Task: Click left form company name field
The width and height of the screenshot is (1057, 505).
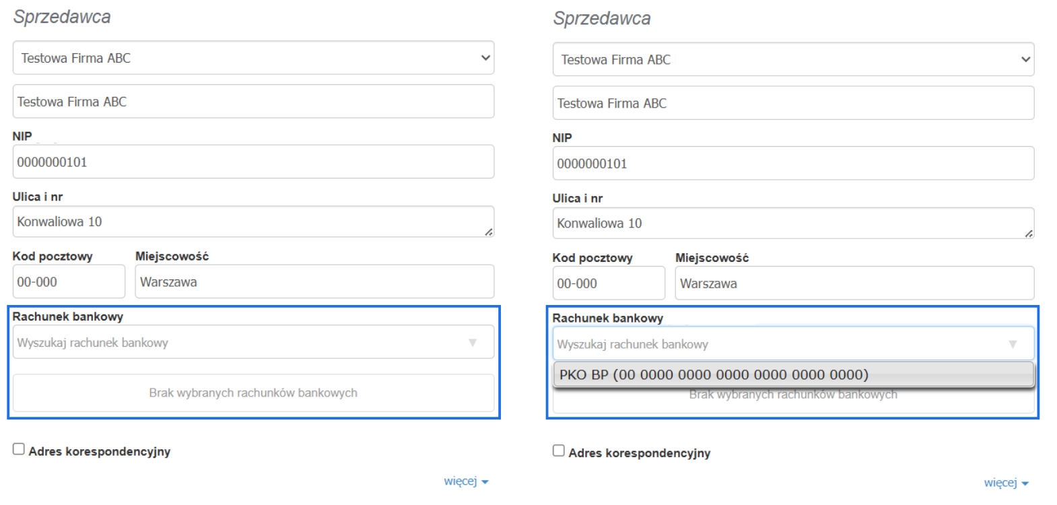Action: point(253,102)
